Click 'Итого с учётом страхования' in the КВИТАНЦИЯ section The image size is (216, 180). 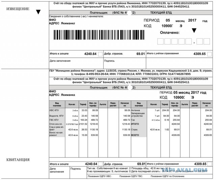pyautogui.click(x=163, y=164)
